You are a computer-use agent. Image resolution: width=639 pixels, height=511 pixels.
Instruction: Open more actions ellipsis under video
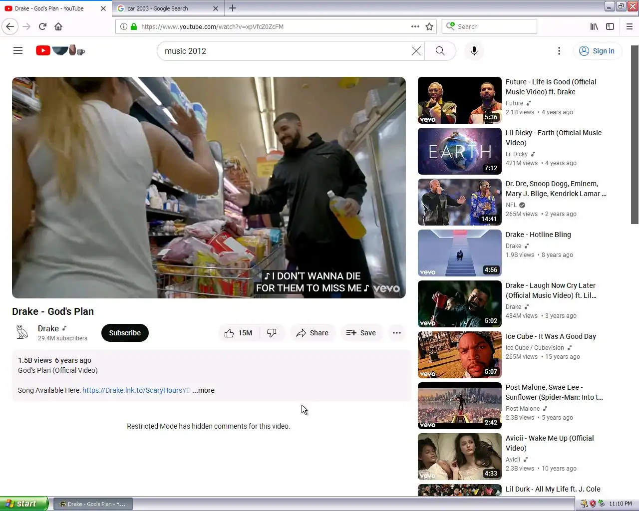tap(397, 333)
